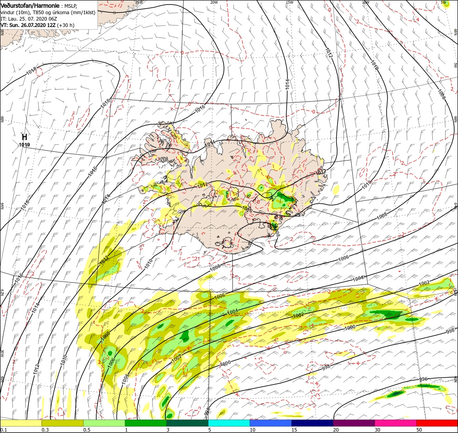Click the purple 20–30 legend swatch
This screenshot has width=458, height=433.
click(354, 423)
